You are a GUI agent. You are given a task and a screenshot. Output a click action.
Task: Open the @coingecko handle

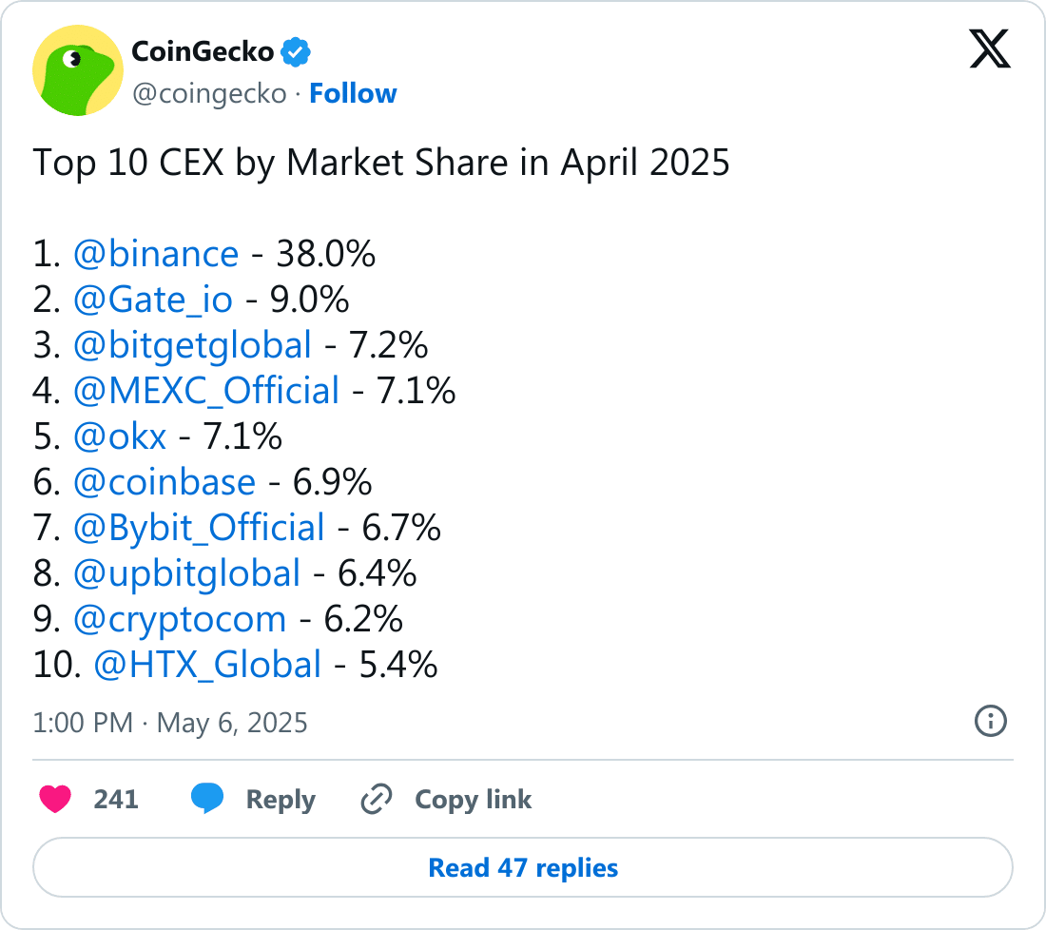coord(209,94)
